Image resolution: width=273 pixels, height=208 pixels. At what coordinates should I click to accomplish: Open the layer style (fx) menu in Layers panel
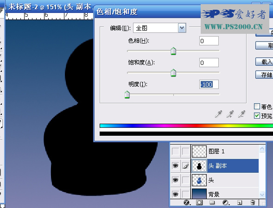(x=187, y=202)
